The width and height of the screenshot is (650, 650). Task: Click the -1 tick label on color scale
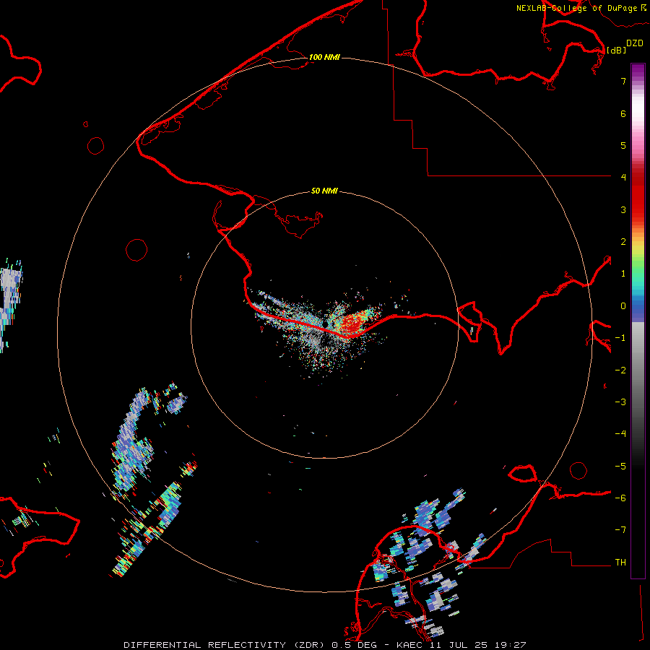tap(620, 338)
